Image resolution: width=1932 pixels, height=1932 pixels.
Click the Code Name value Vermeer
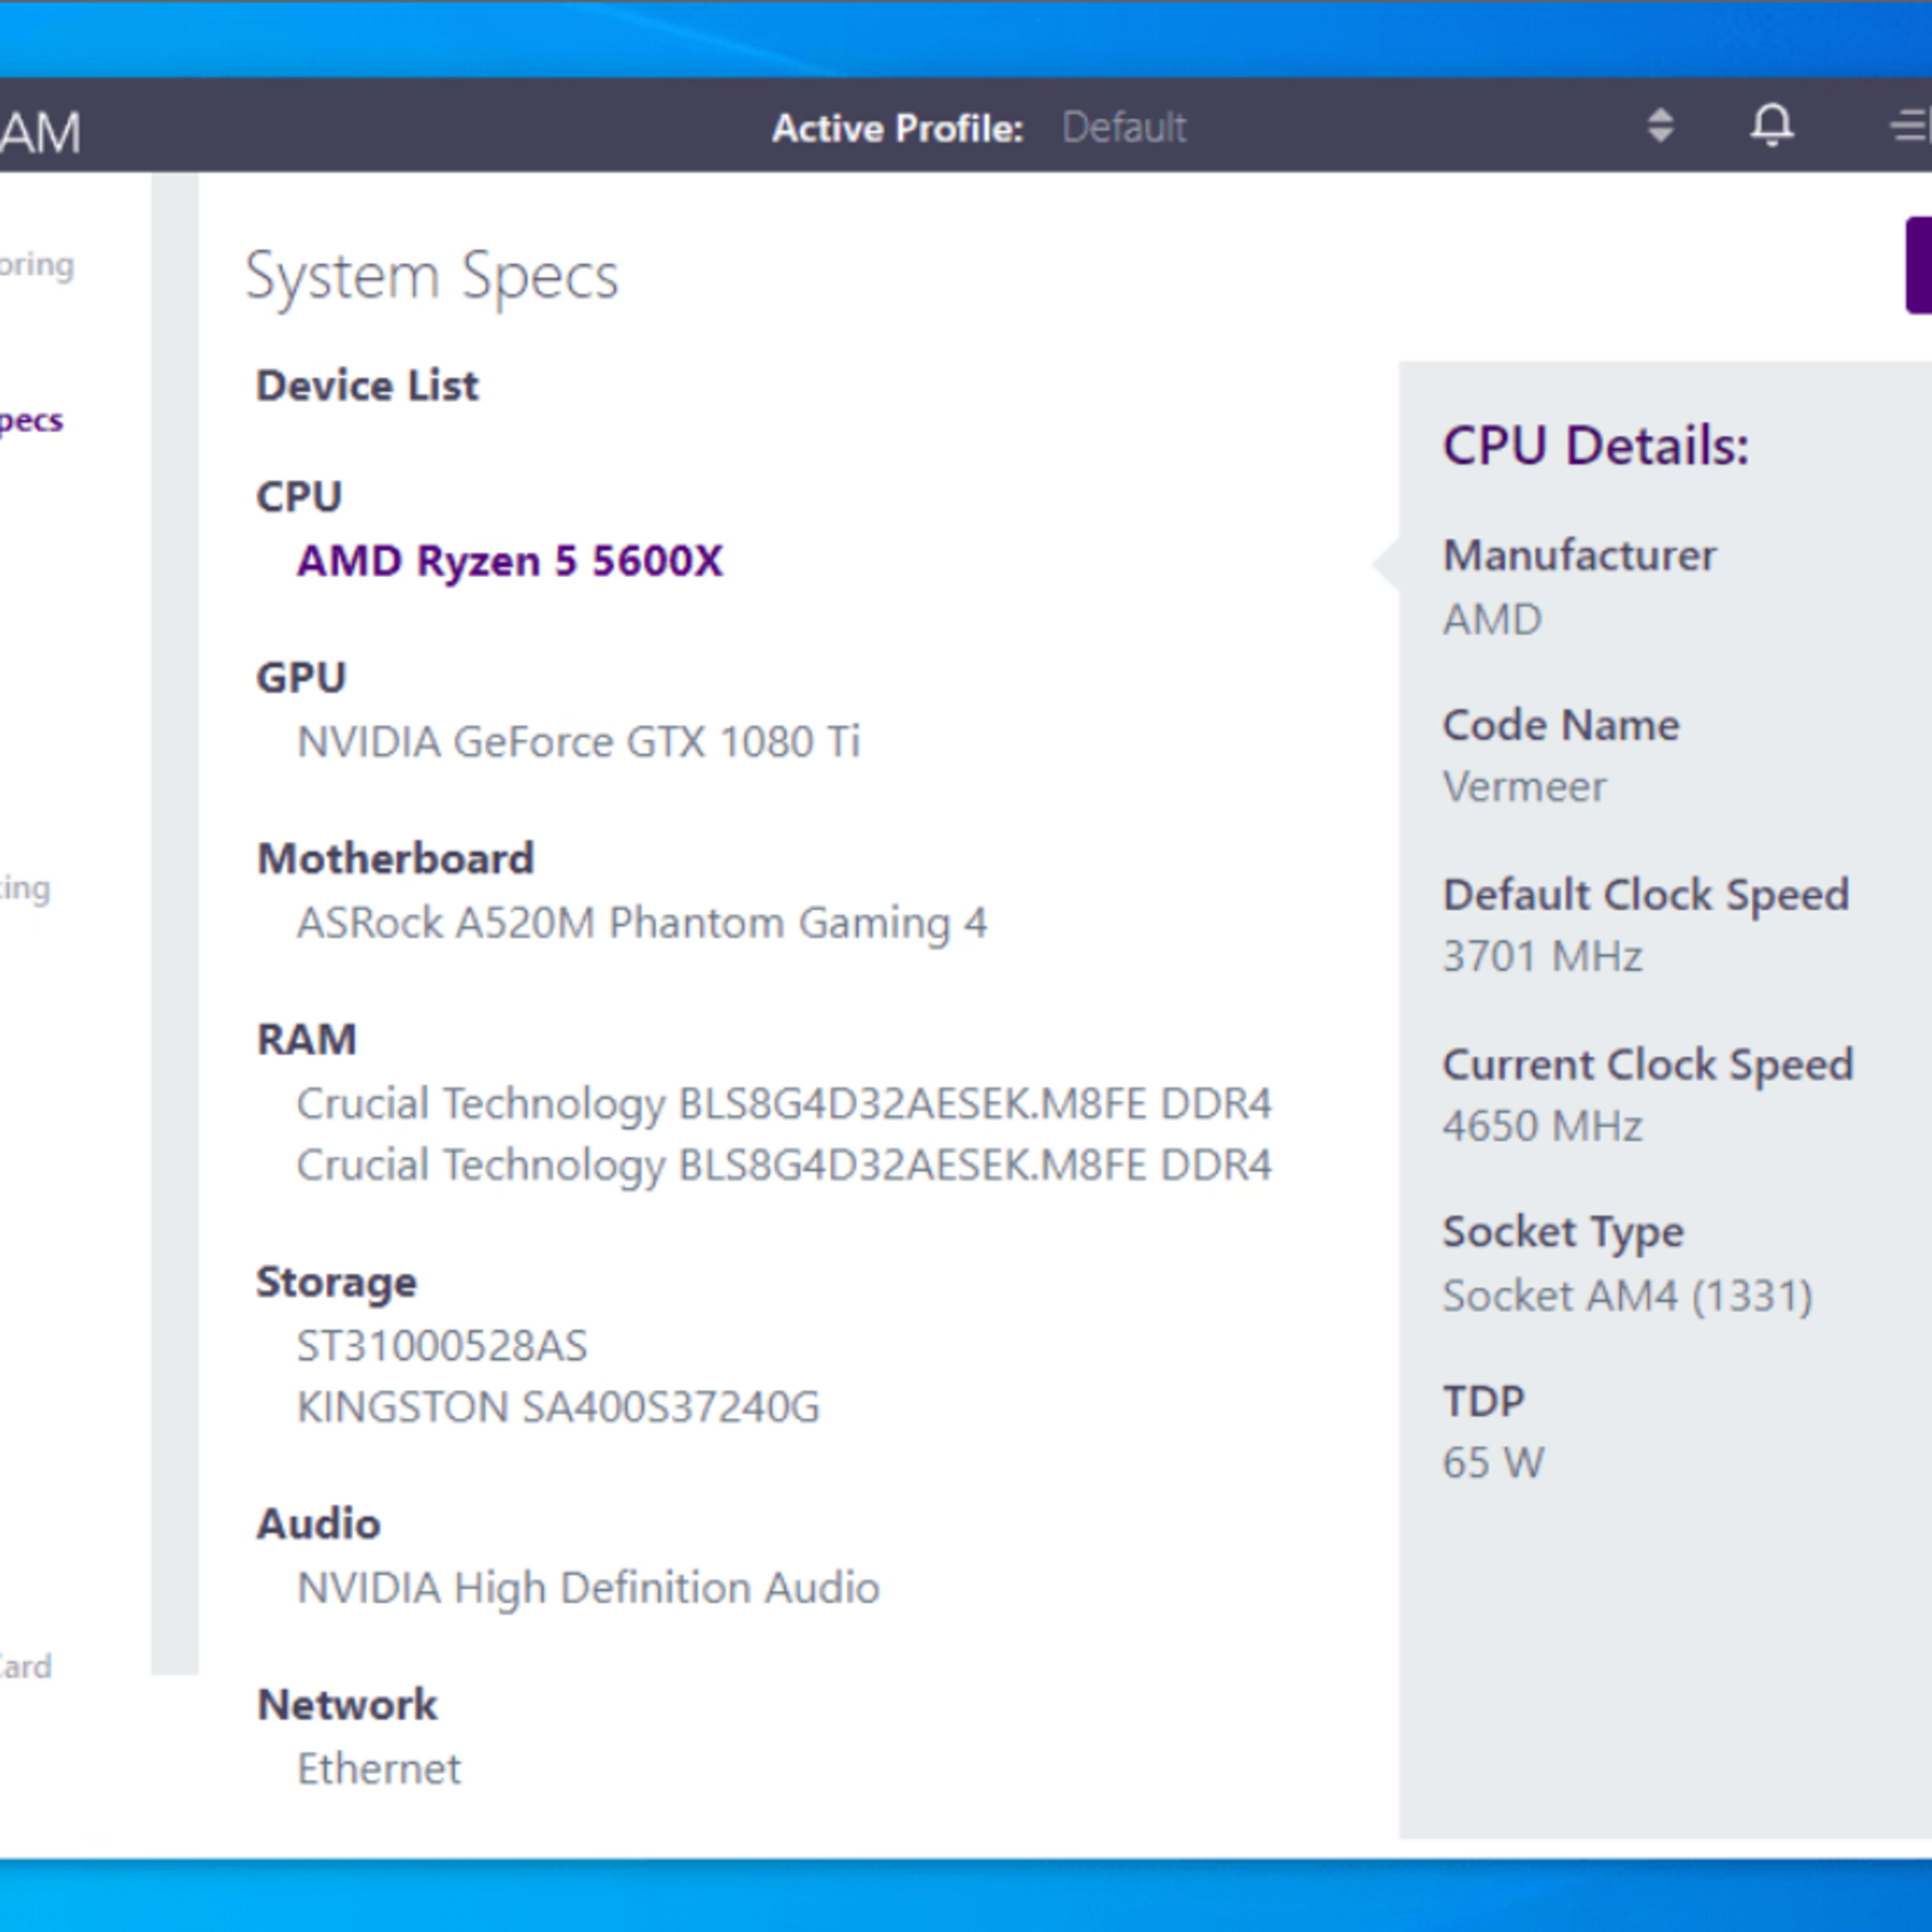1524,787
